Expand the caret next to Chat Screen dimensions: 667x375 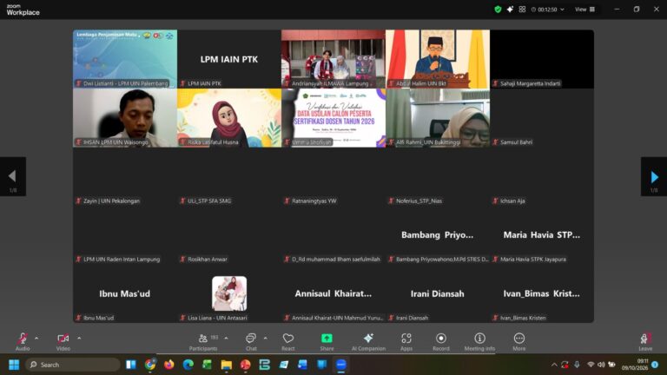click(266, 339)
